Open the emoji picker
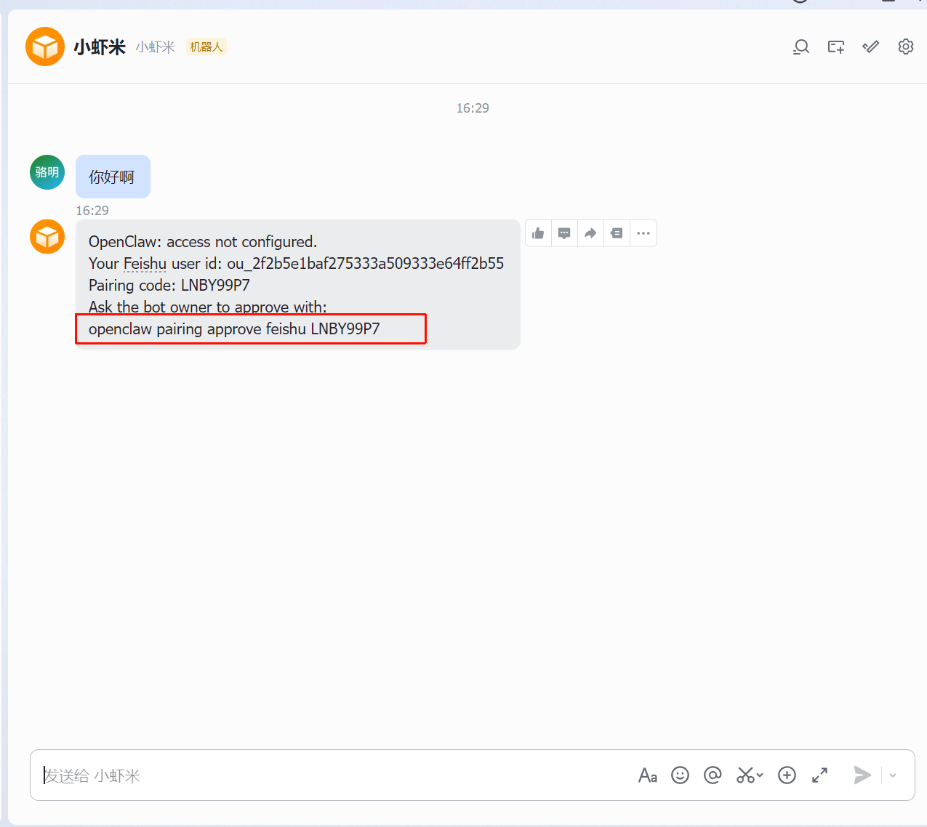The width and height of the screenshot is (927, 827). click(680, 775)
